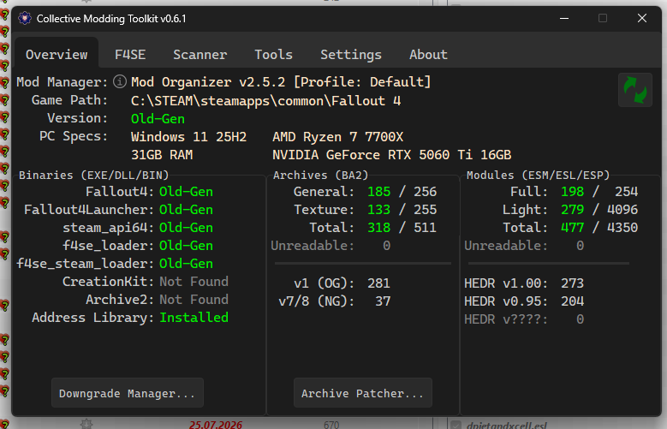Click the AMD Ryzen 7 7700X text
This screenshot has width=667, height=429.
(x=337, y=137)
